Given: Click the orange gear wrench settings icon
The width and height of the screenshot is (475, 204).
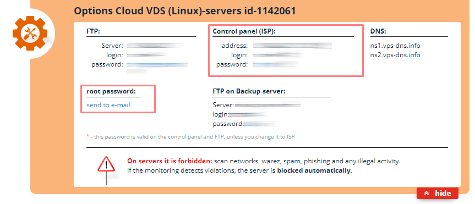Looking at the screenshot, I should pyautogui.click(x=30, y=34).
